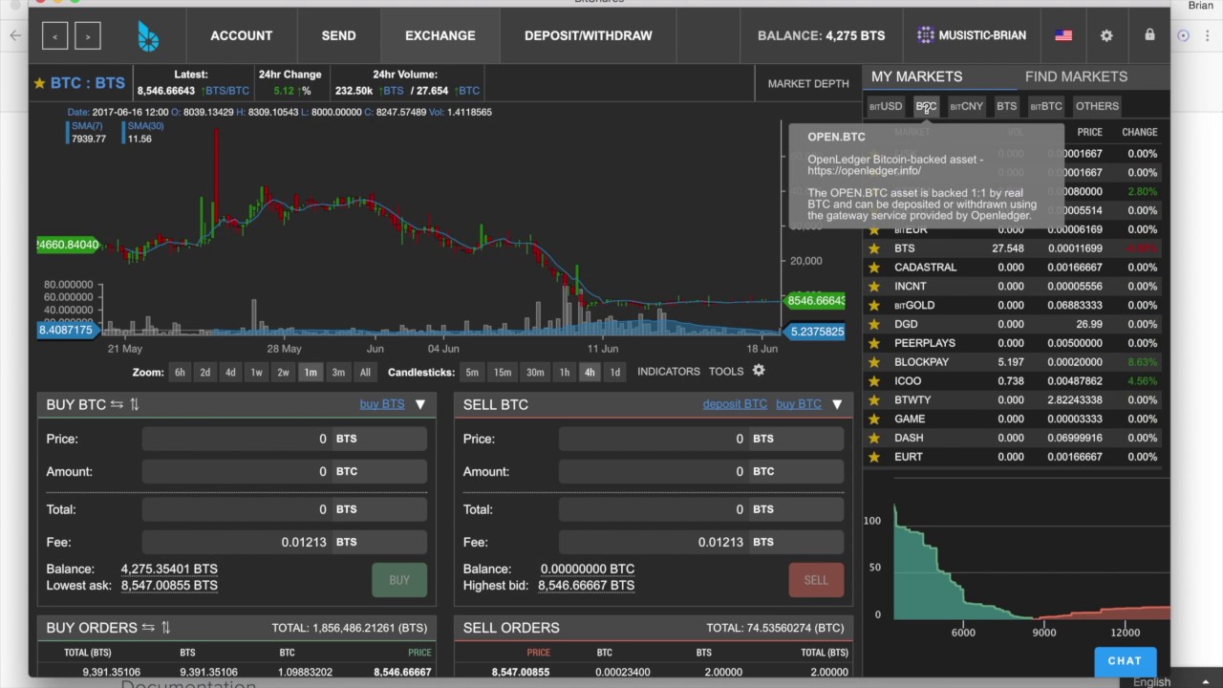The width and height of the screenshot is (1223, 688).
Task: Click the green BUY button
Action: click(399, 580)
